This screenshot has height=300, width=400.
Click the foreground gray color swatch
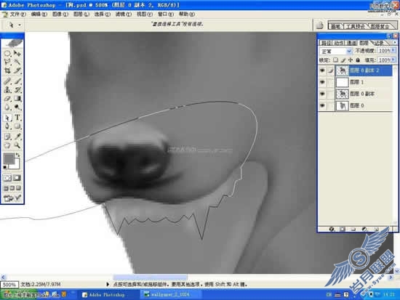pyautogui.click(x=9, y=158)
